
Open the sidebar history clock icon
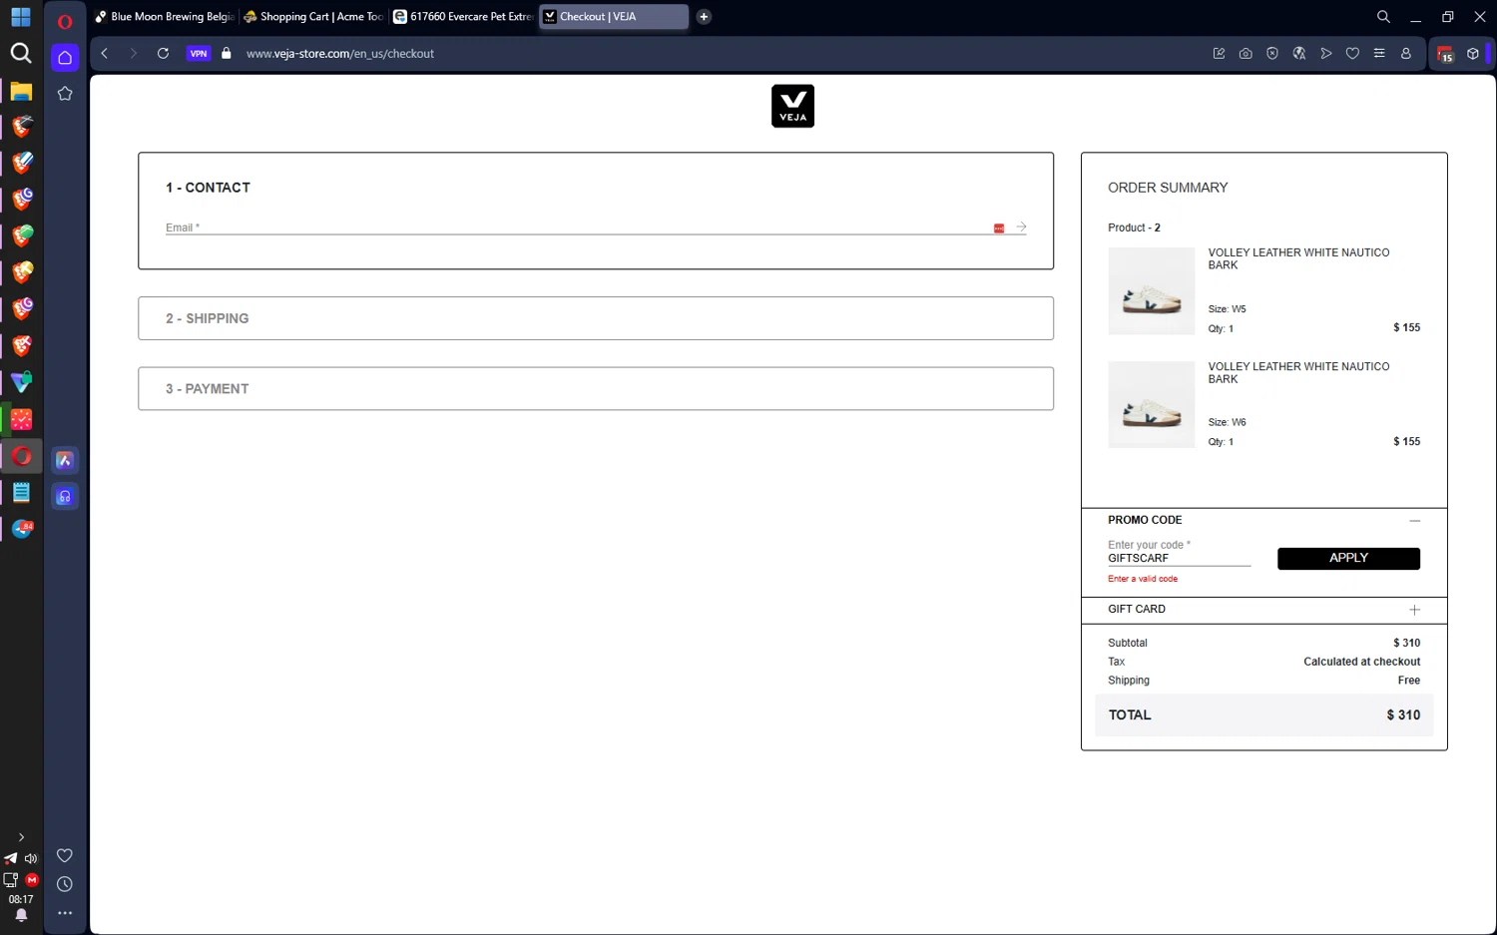[65, 884]
